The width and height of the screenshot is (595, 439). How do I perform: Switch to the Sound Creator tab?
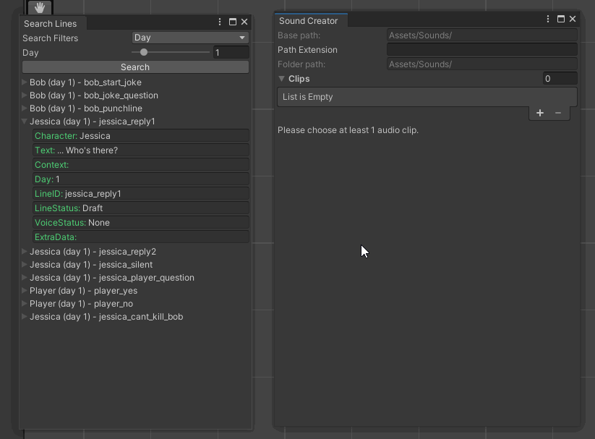309,20
